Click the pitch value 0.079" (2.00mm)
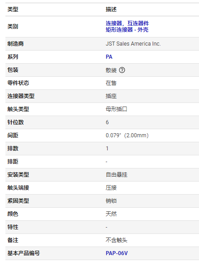 (127, 135)
